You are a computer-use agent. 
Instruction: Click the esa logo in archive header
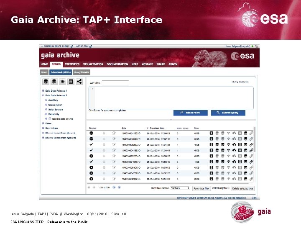[242, 56]
